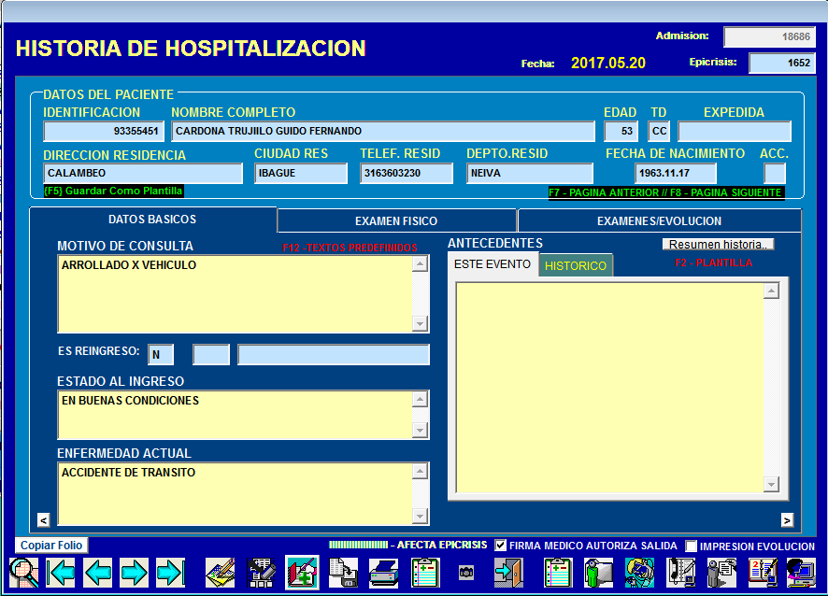
Task: Click the exit door icon
Action: (x=508, y=573)
